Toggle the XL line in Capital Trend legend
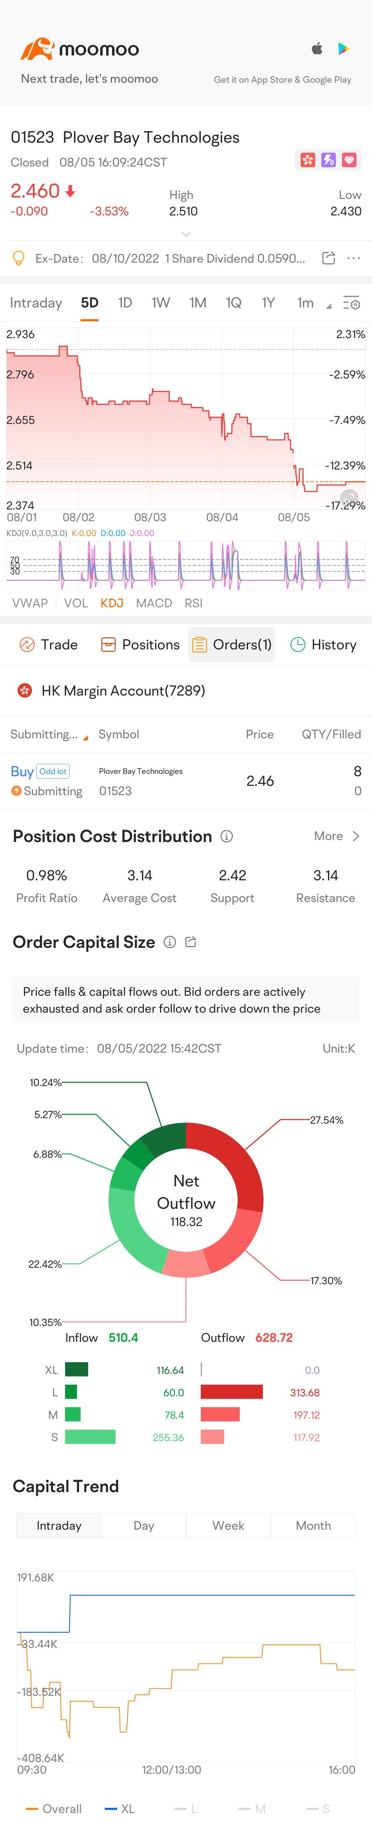The width and height of the screenshot is (372, 1843). click(x=120, y=1809)
